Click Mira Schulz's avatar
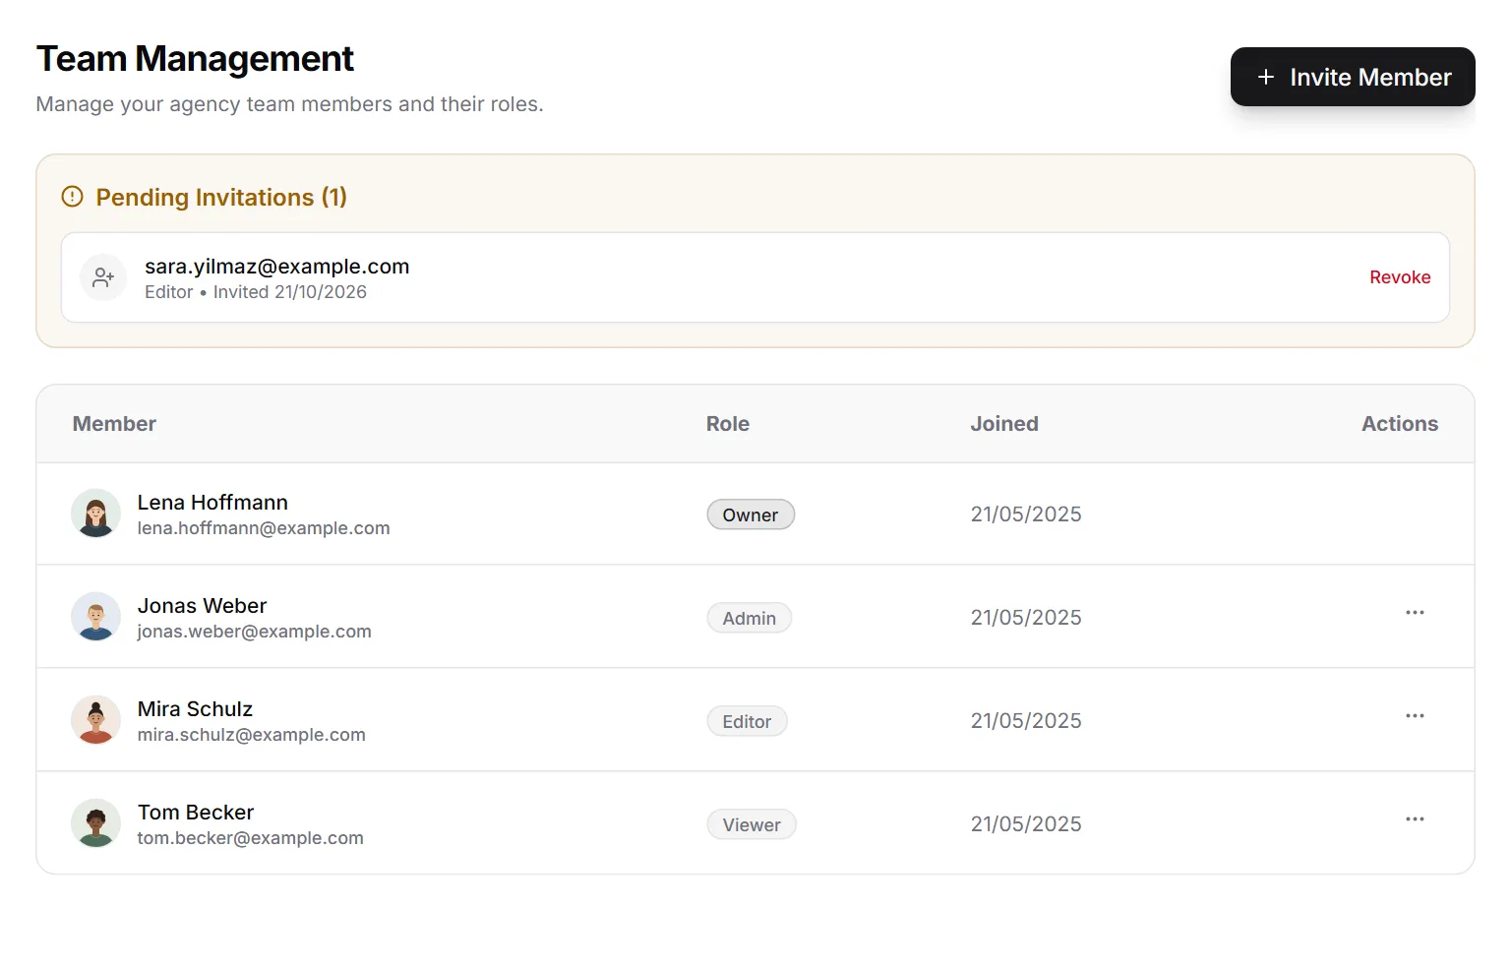This screenshot has width=1511, height=968. coord(95,720)
